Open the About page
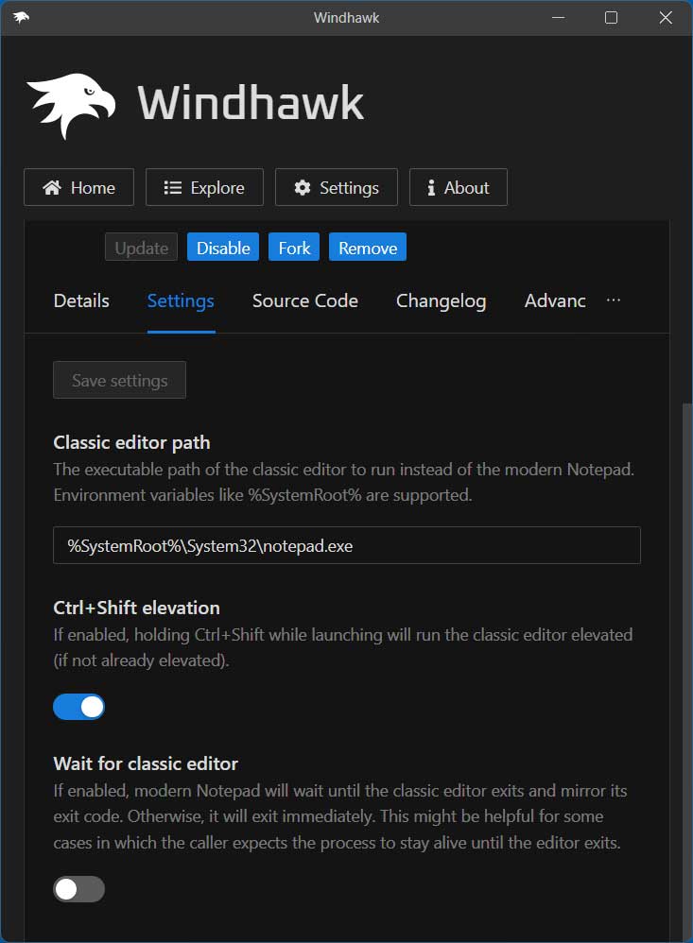693x943 pixels. coord(458,187)
